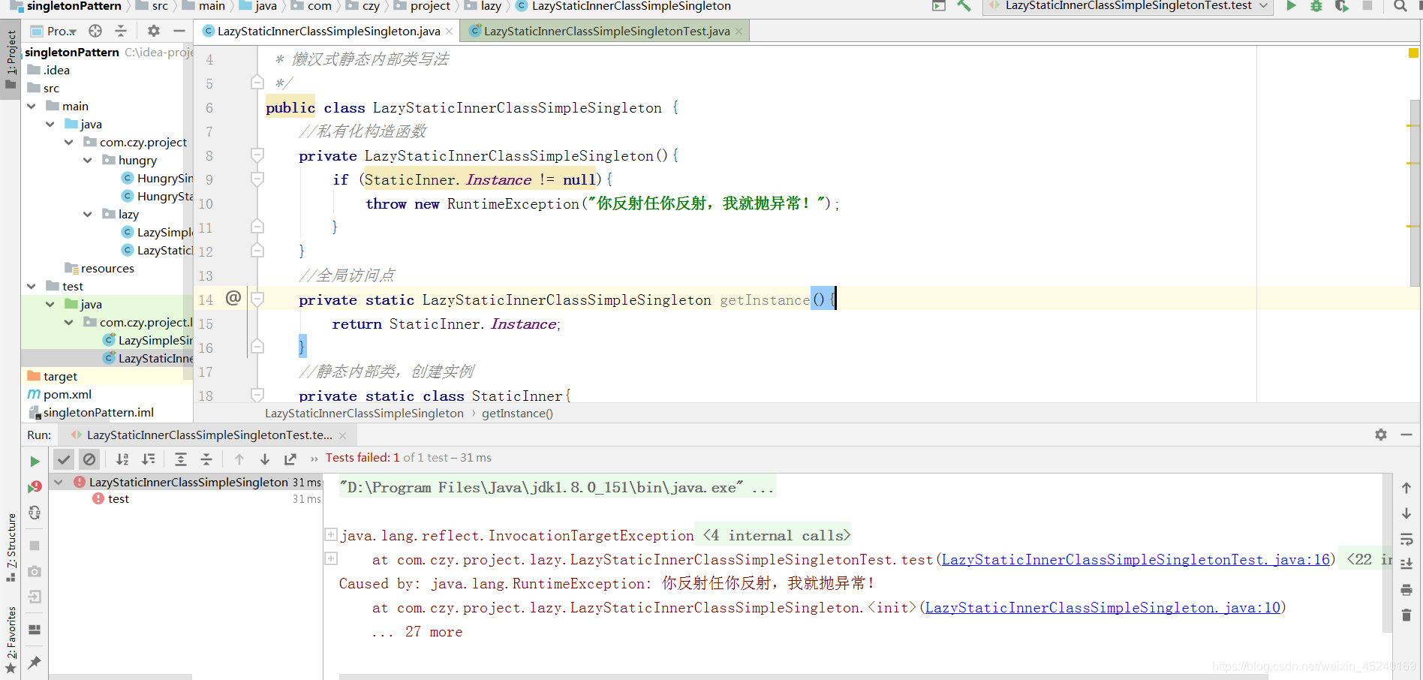The width and height of the screenshot is (1423, 680).
Task: Collapse the hungry package
Action: (88, 161)
